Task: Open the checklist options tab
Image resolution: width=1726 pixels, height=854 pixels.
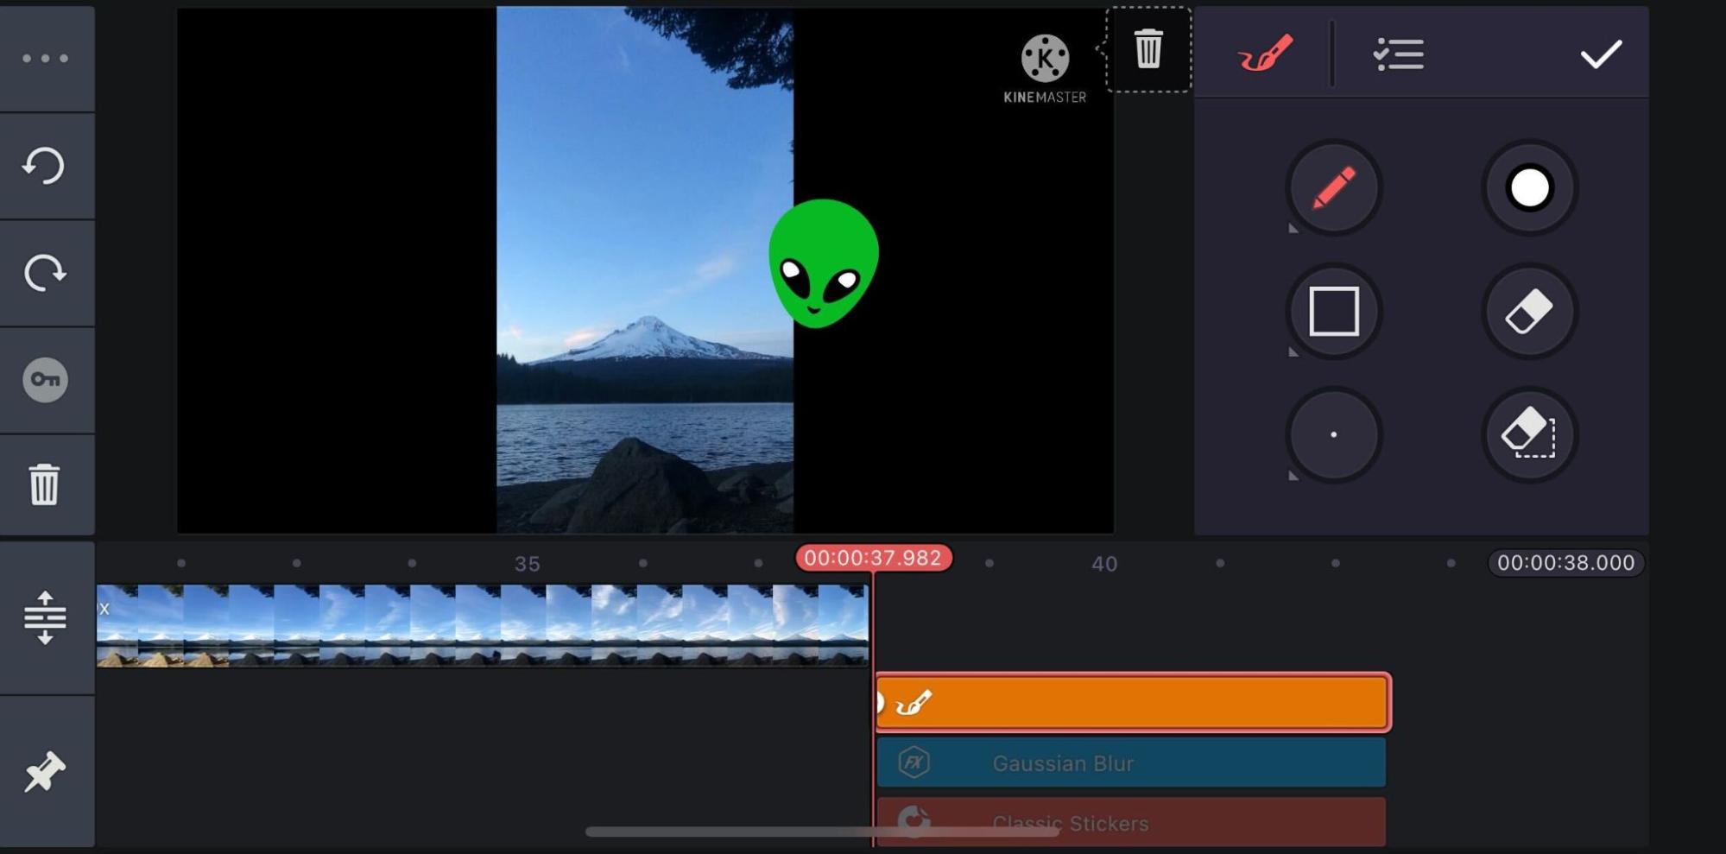Action: click(1398, 54)
